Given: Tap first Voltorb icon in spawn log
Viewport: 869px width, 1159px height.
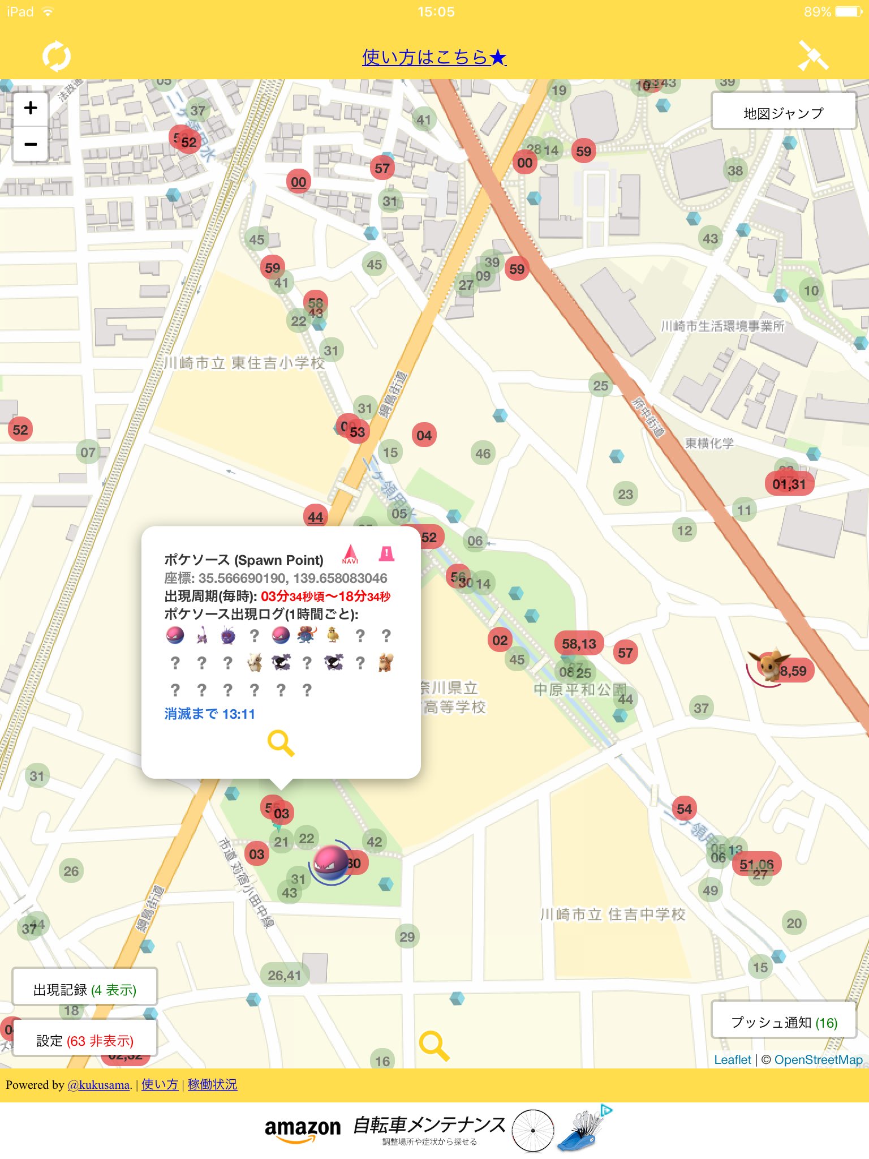Looking at the screenshot, I should pyautogui.click(x=175, y=636).
